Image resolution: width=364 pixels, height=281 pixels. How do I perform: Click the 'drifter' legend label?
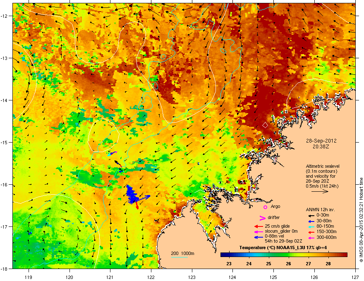click(274, 217)
